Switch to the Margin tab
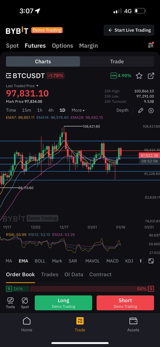This screenshot has width=160, height=347. click(x=88, y=46)
